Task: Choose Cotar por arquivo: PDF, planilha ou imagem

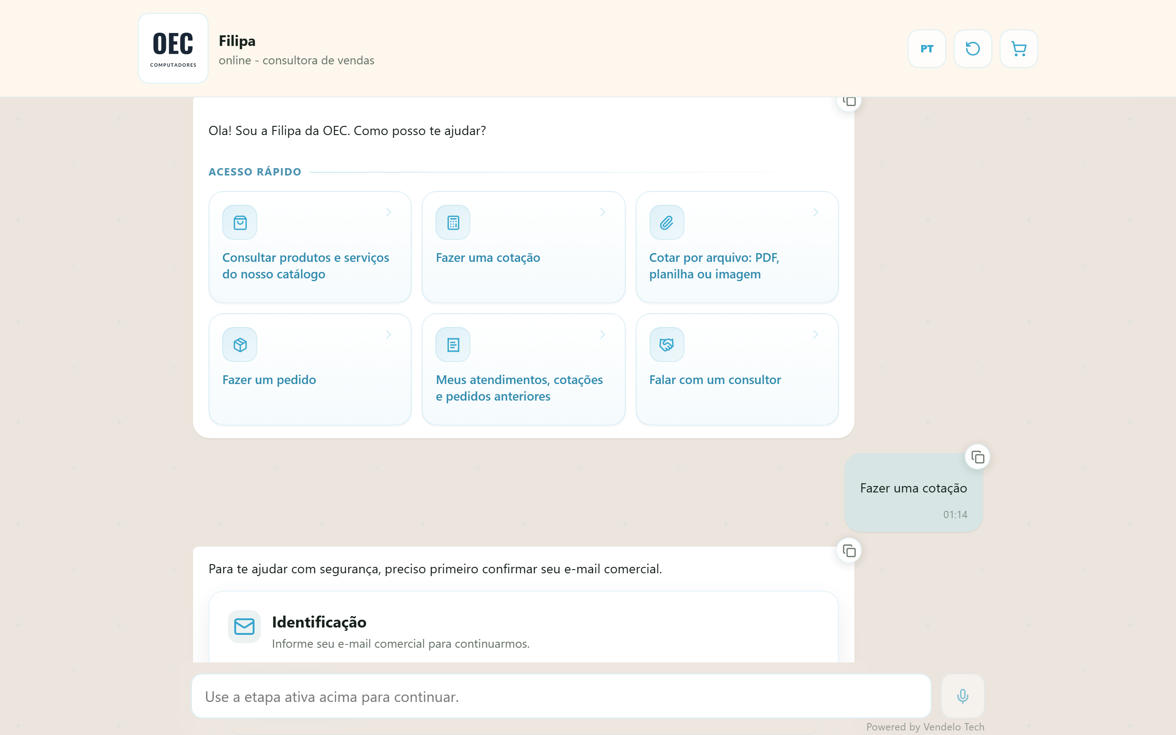Action: click(x=737, y=247)
